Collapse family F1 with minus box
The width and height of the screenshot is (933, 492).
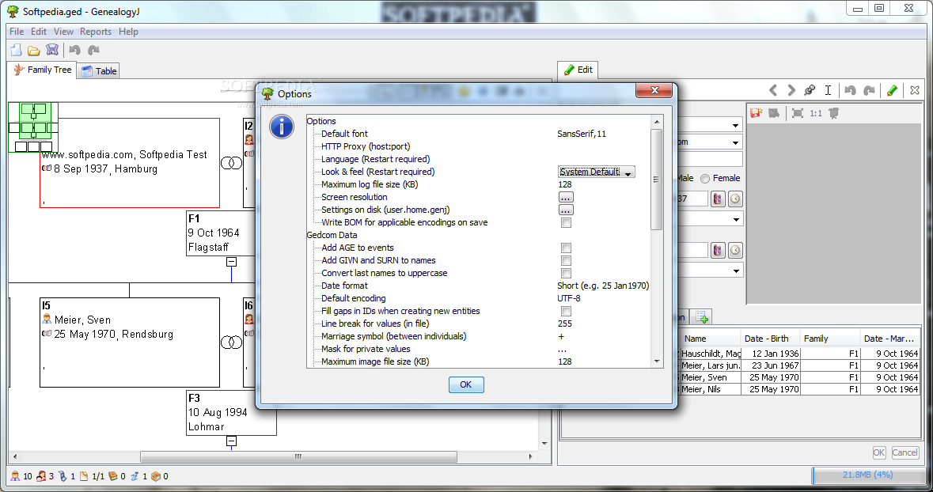coord(231,262)
